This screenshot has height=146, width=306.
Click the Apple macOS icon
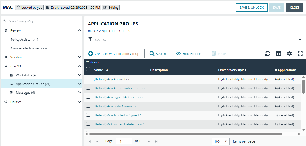tap(6, 66)
